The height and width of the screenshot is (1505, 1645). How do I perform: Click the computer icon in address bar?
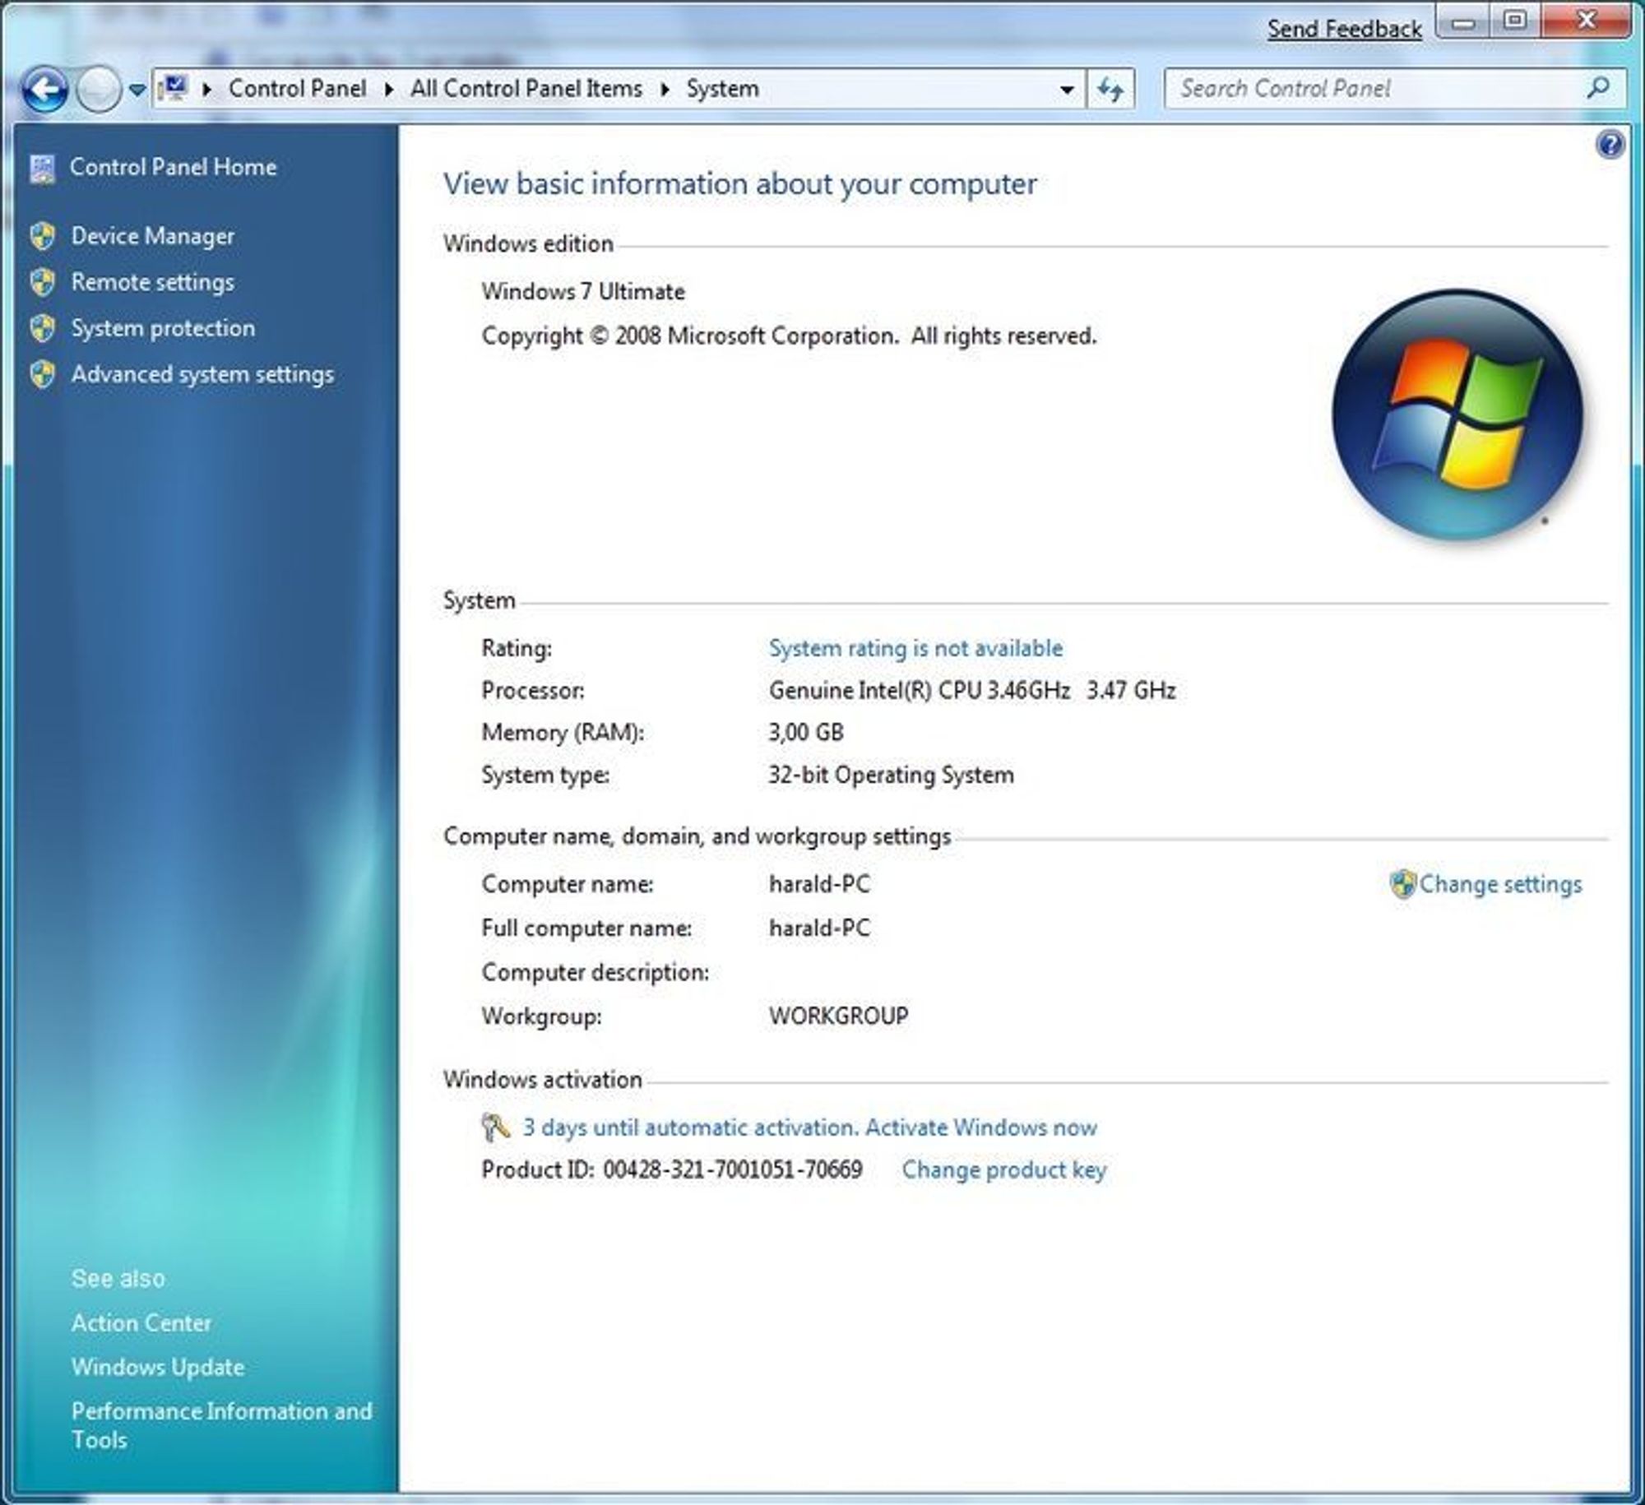(x=174, y=88)
